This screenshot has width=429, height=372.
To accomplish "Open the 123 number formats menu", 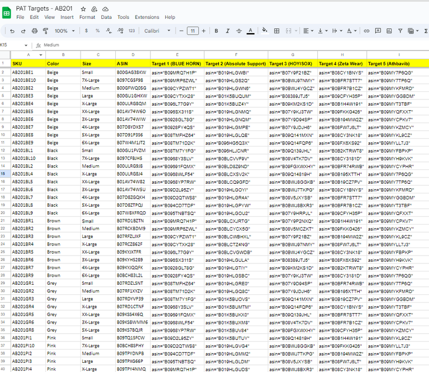I will click(x=132, y=31).
